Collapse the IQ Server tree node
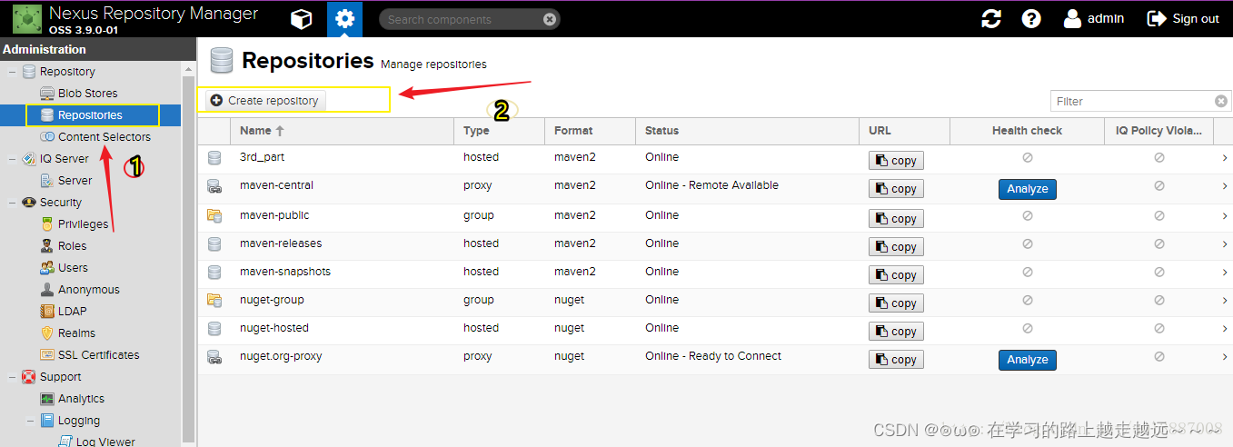The width and height of the screenshot is (1233, 447). coord(12,159)
